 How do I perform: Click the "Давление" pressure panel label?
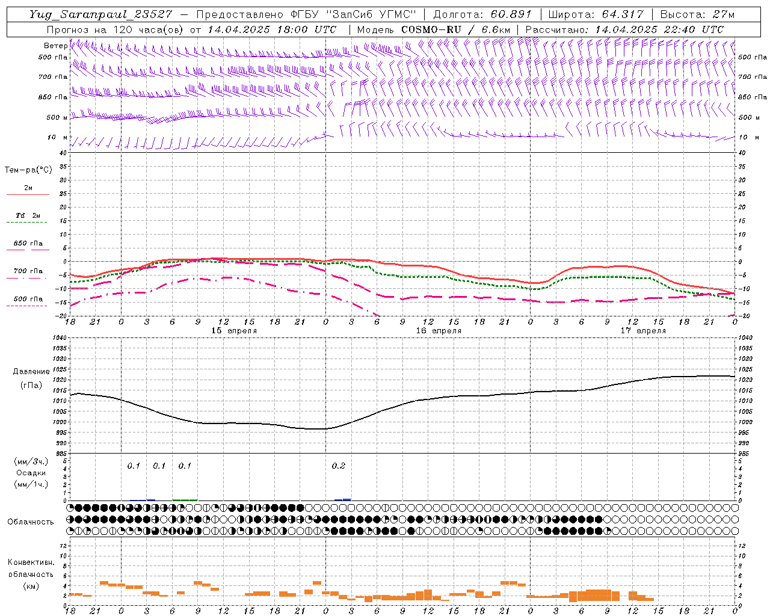pyautogui.click(x=31, y=372)
